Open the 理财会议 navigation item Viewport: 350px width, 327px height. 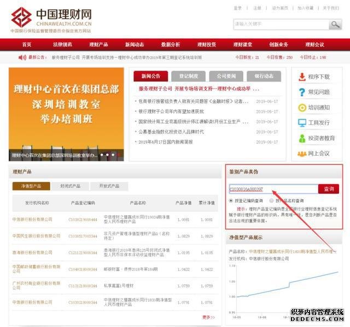tap(314, 44)
